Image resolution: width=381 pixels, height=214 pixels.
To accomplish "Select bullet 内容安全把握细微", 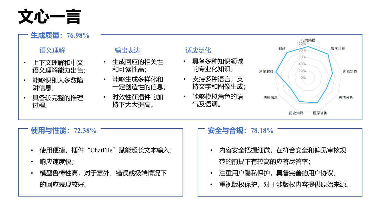I will (283, 156).
